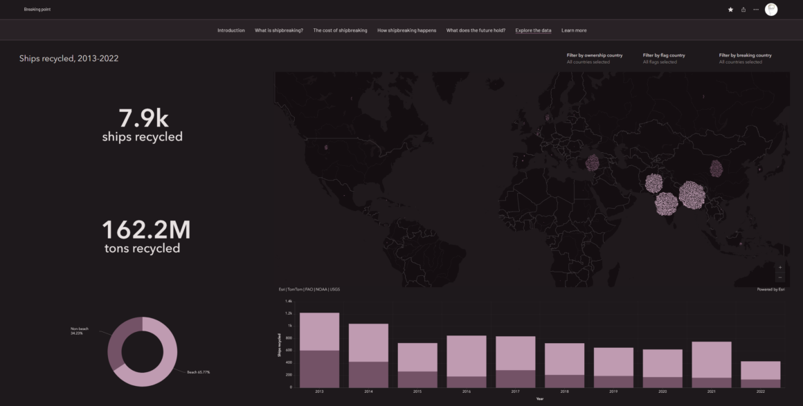Click the Esri map attribution text

tap(309, 289)
